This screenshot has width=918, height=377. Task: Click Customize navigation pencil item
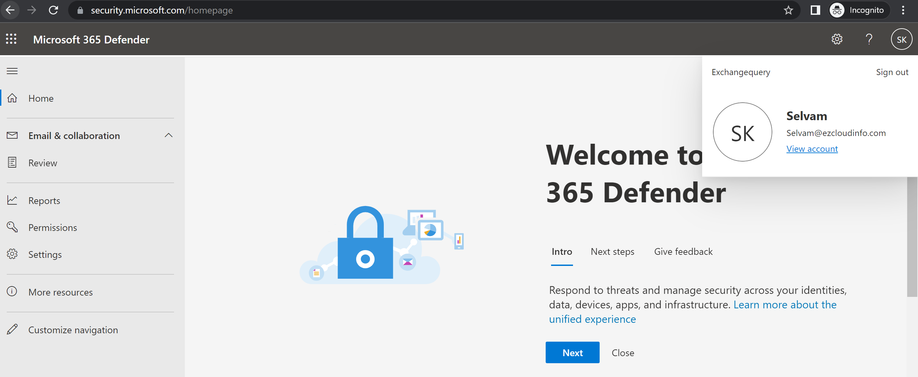(73, 330)
